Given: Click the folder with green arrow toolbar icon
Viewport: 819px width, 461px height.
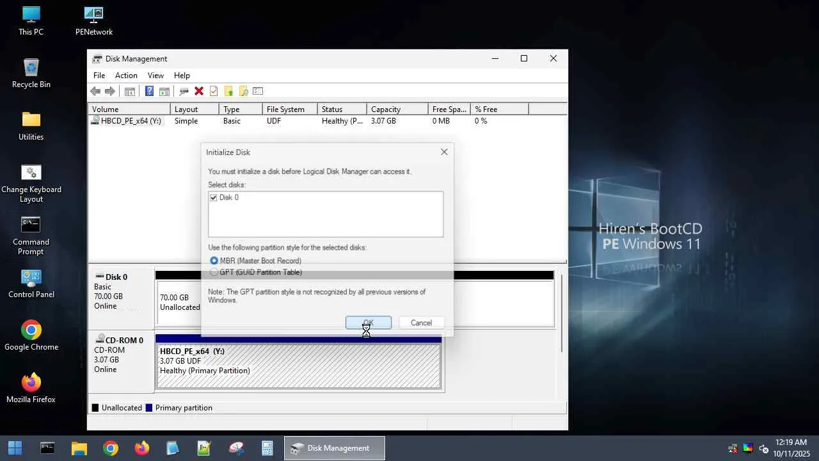Looking at the screenshot, I should point(228,92).
